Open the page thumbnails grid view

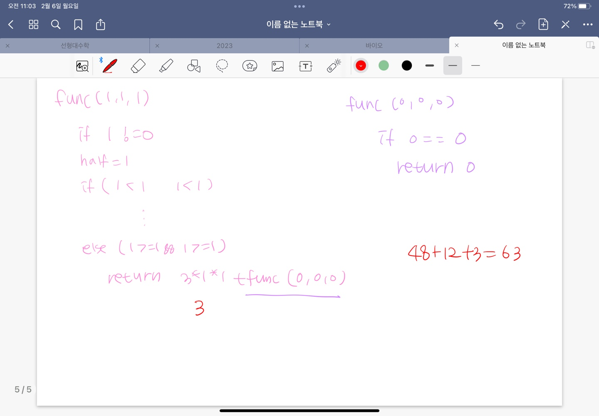[x=34, y=25]
